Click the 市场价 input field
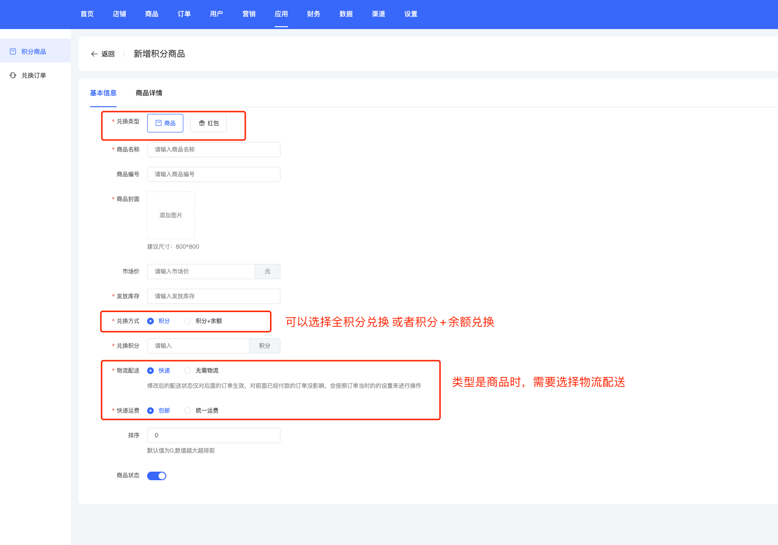This screenshot has height=545, width=778. [201, 272]
